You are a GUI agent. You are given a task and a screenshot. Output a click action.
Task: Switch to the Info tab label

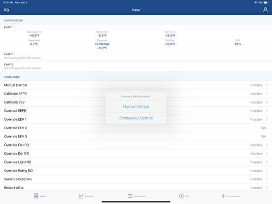tap(187, 197)
